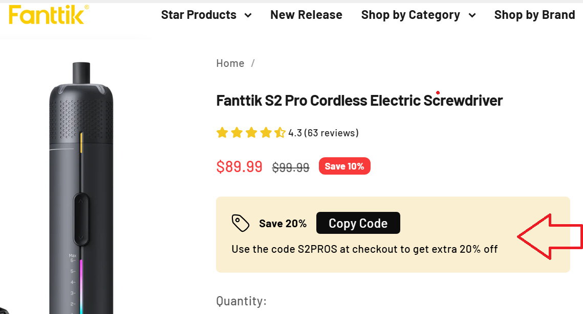This screenshot has width=583, height=314.
Task: Open the 63 reviews link
Action: coord(331,133)
